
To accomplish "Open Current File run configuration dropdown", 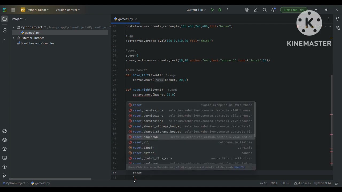I will (x=196, y=10).
